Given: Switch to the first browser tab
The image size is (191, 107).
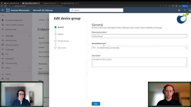Looking at the screenshot, I should (13, 3).
